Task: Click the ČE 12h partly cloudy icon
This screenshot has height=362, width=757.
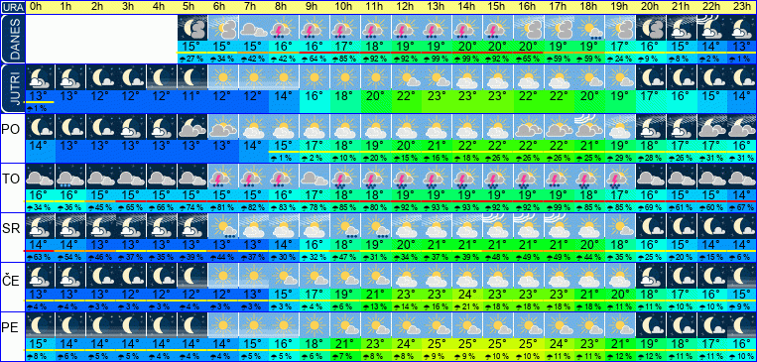Action: [406, 276]
